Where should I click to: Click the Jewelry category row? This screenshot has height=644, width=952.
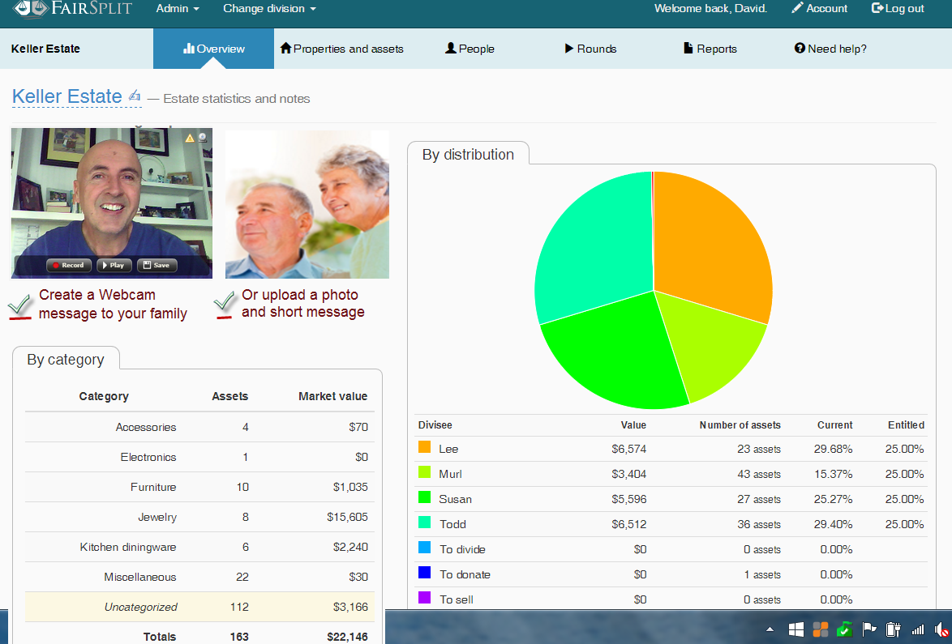click(x=199, y=518)
